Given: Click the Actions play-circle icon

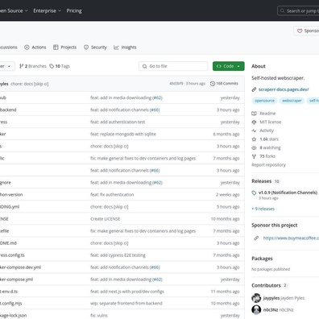Looking at the screenshot, I should (27, 48).
